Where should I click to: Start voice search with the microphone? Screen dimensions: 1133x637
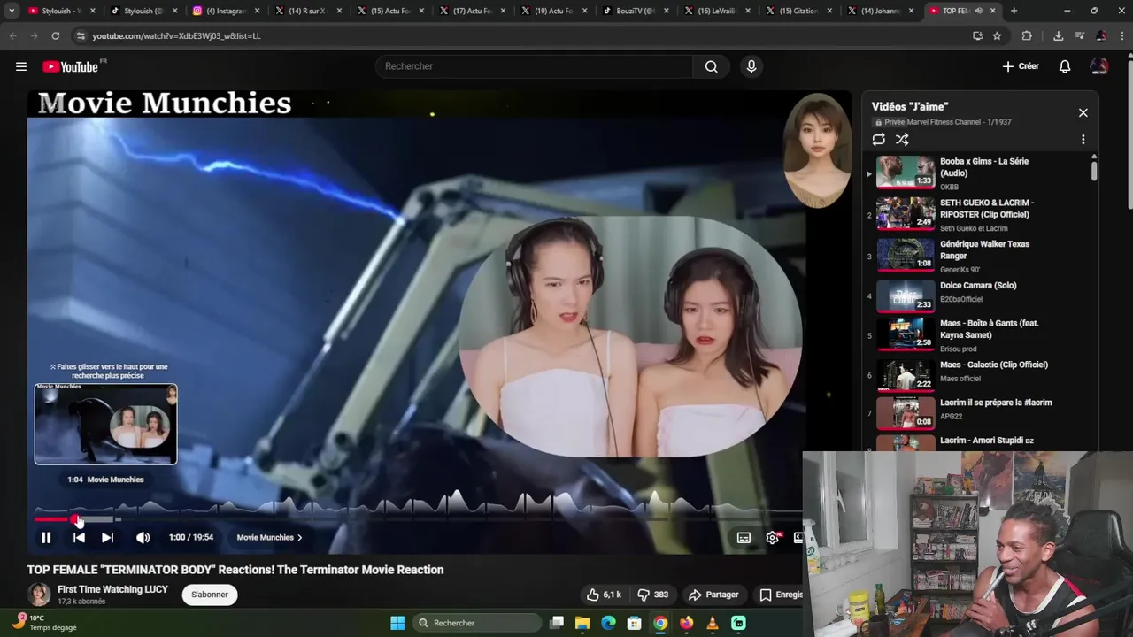(x=751, y=66)
